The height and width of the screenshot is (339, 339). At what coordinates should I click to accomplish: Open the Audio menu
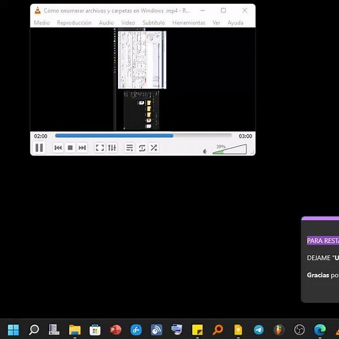[x=106, y=23]
